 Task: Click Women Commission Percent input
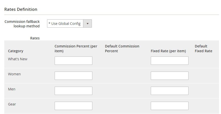click(73, 76)
